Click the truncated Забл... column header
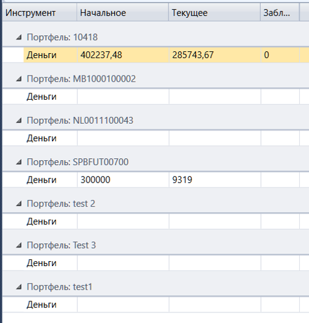The image size is (309, 323). [x=280, y=12]
